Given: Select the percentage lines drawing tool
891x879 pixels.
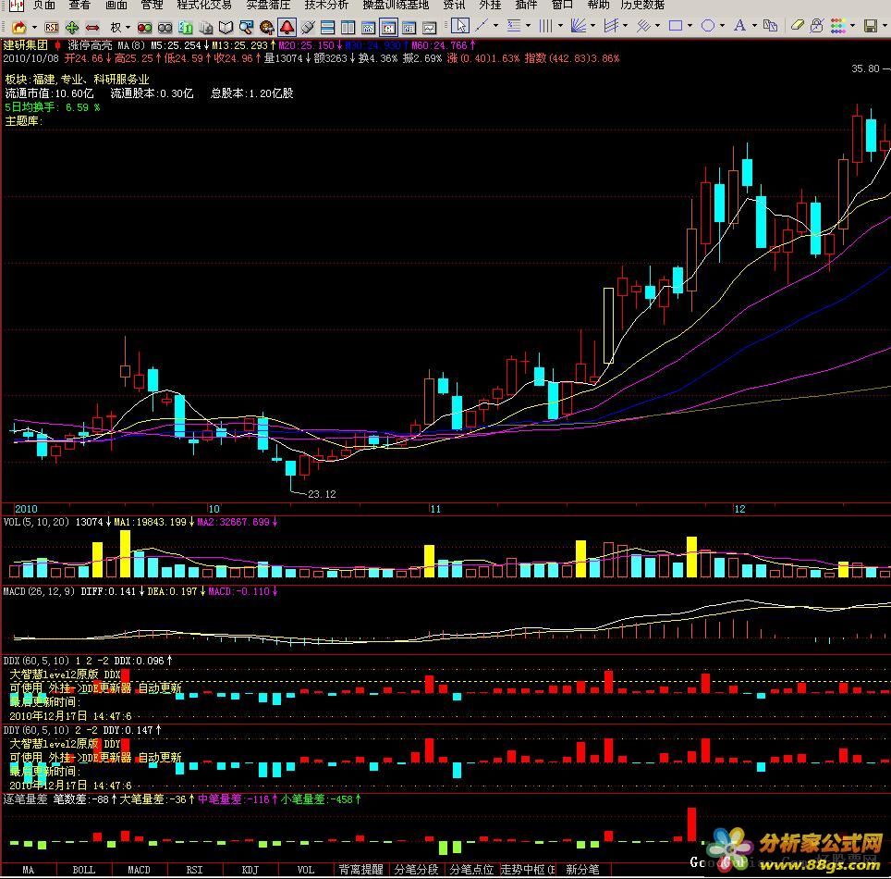Looking at the screenshot, I should [514, 26].
